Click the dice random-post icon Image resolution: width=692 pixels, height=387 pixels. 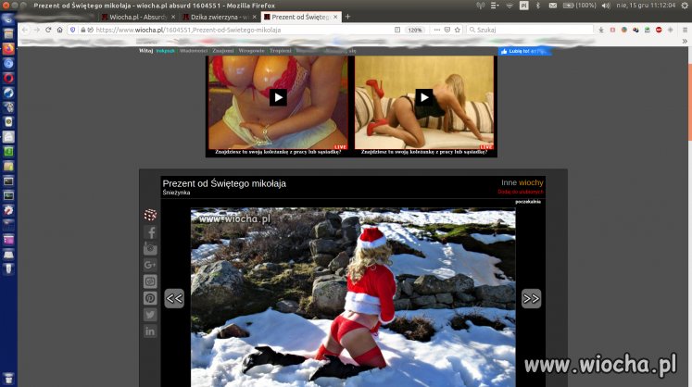(150, 215)
